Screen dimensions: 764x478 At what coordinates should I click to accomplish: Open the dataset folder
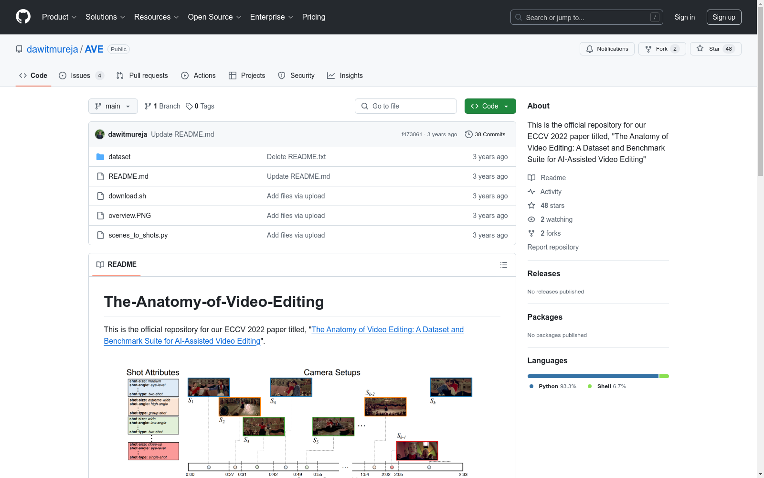[119, 157]
